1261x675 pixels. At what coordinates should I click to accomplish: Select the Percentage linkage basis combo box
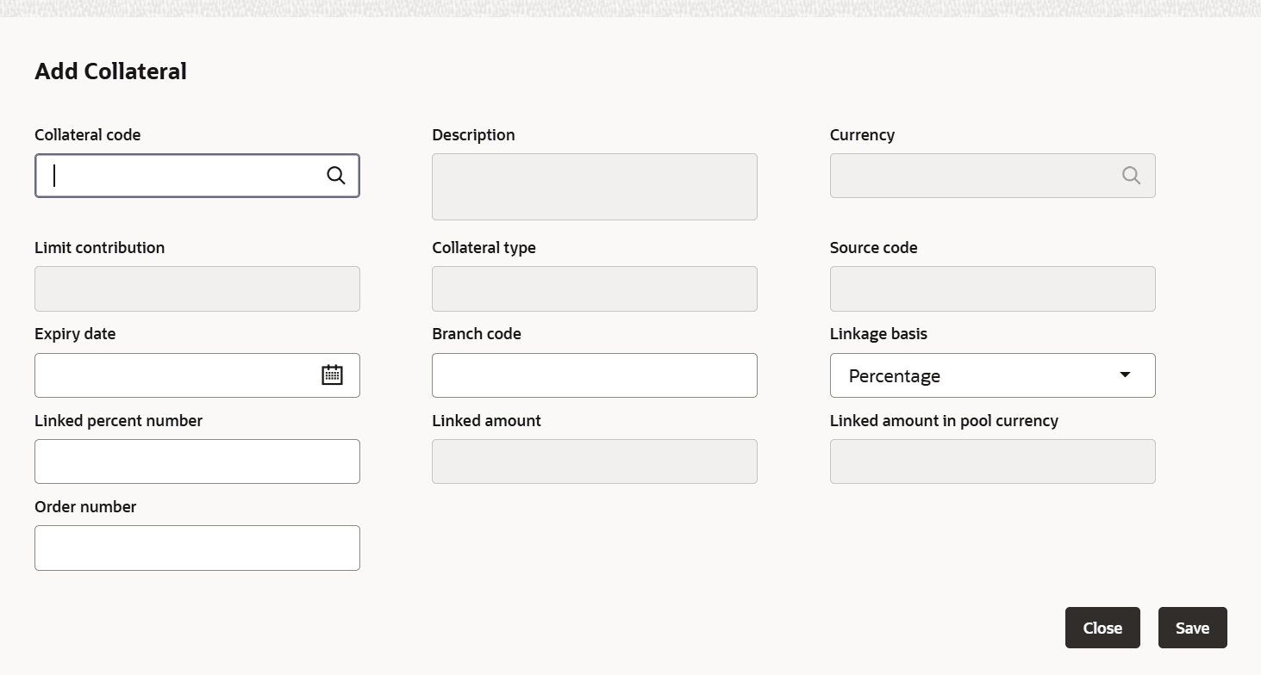click(x=974, y=375)
